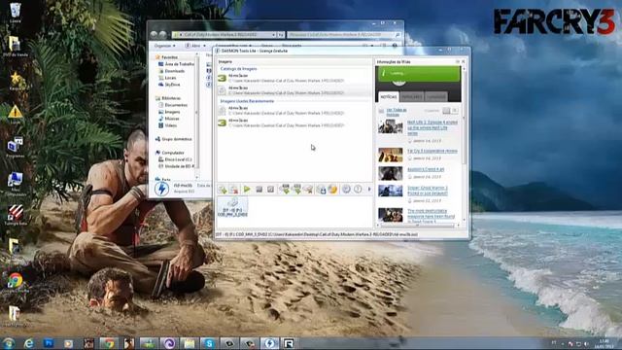
Task: Click the Unmount stop square icon
Action: tap(259, 190)
